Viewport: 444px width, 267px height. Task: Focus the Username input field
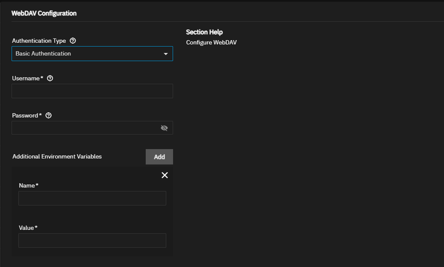pos(92,91)
